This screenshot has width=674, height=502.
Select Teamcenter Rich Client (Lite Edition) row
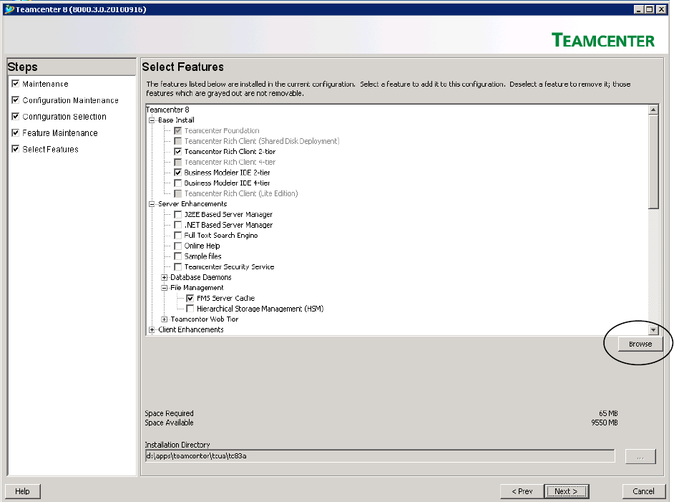(241, 193)
